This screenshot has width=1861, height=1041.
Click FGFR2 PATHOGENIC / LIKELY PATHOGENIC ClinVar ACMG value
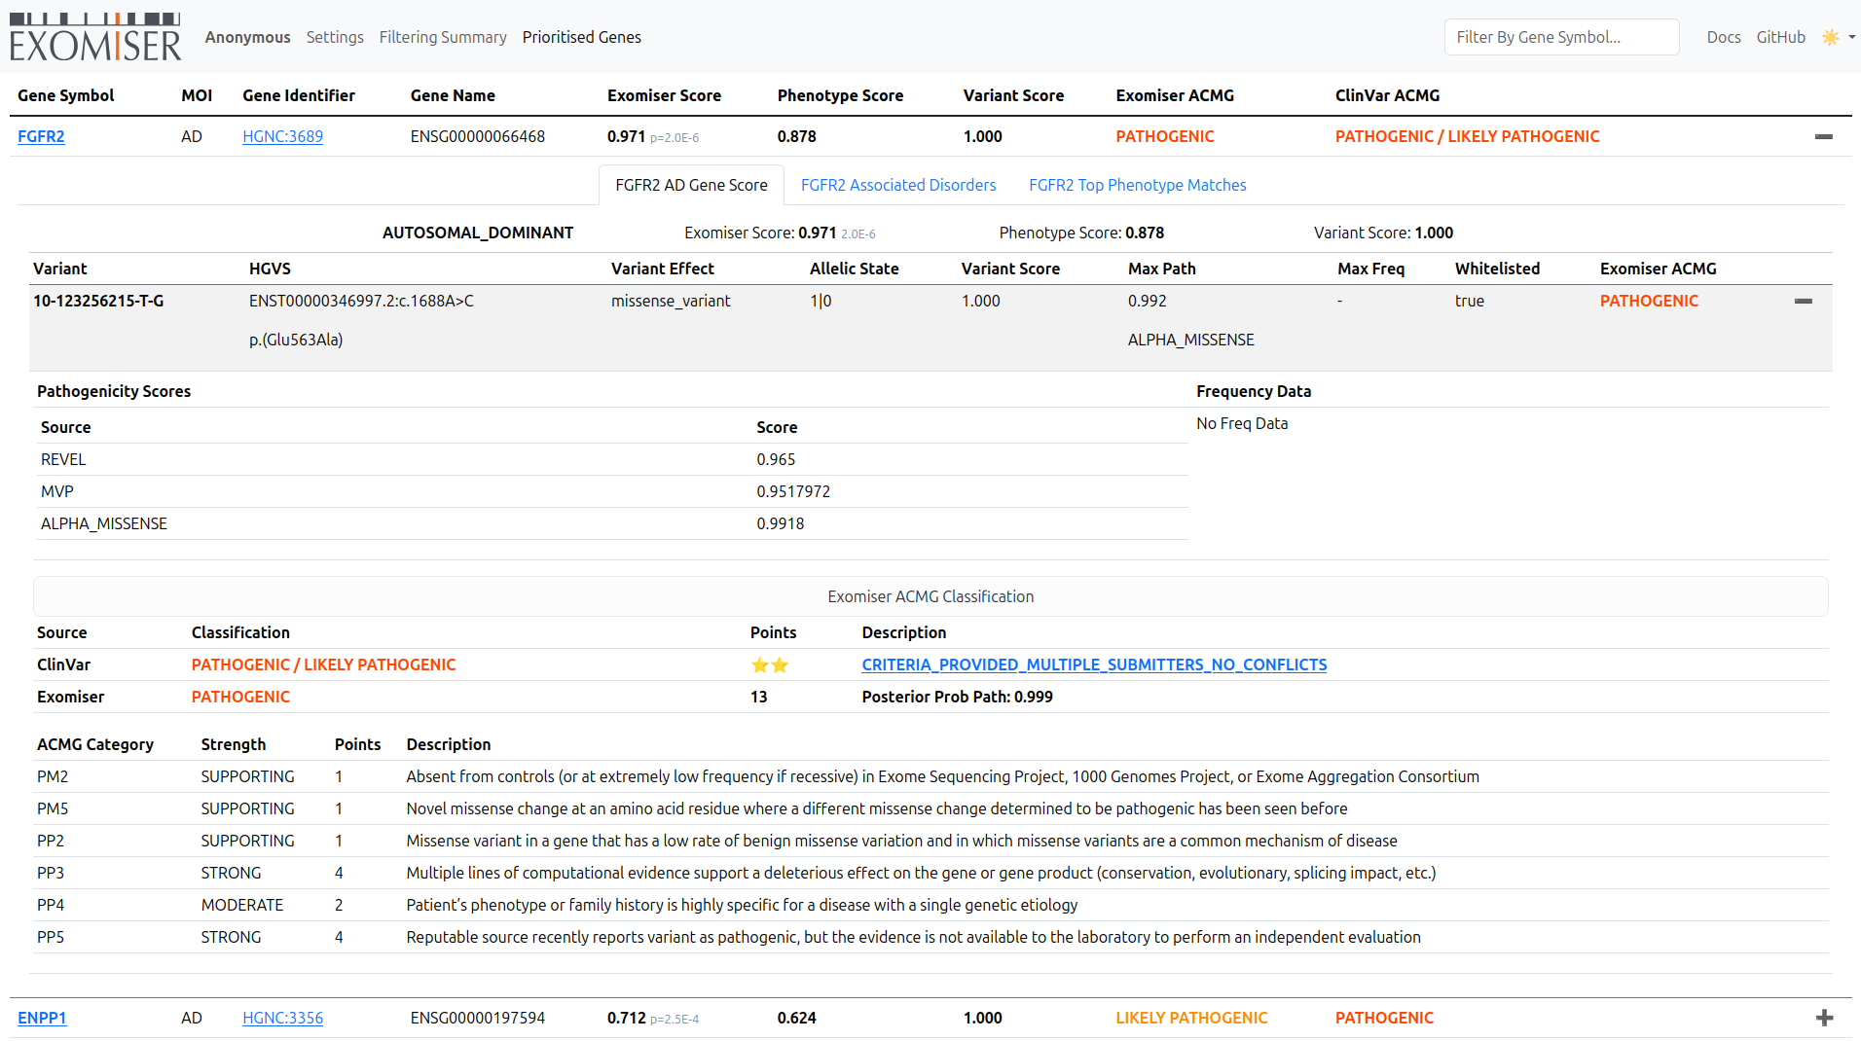coord(1467,136)
